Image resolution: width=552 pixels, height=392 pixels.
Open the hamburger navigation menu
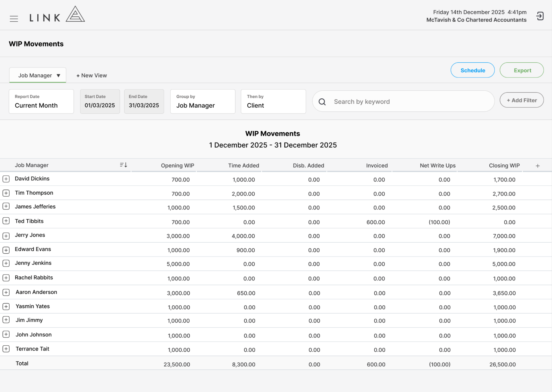click(14, 19)
